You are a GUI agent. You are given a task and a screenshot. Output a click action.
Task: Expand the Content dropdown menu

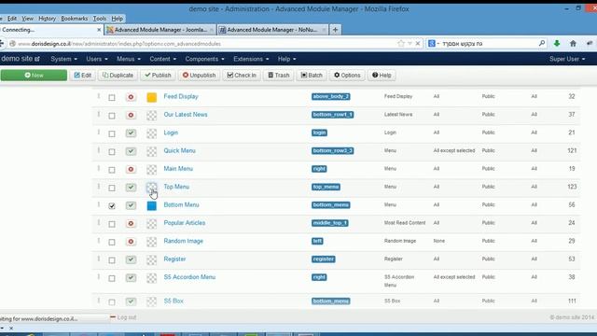162,59
